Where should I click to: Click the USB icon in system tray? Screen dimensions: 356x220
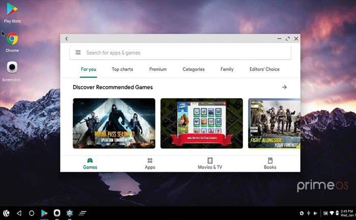click(x=309, y=213)
